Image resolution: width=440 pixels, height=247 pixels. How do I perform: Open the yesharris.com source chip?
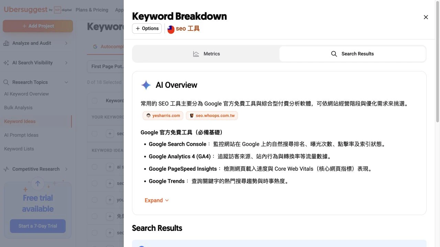tap(163, 116)
